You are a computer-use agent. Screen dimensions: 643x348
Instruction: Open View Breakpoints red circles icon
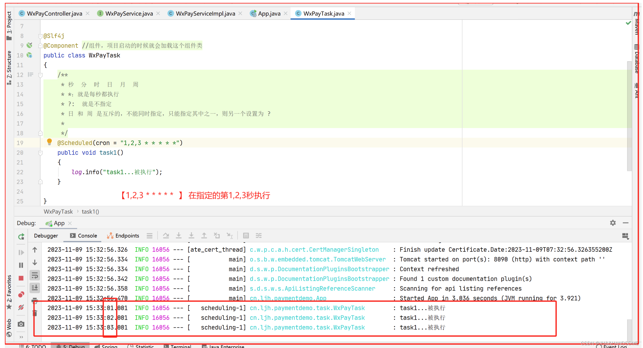(21, 295)
